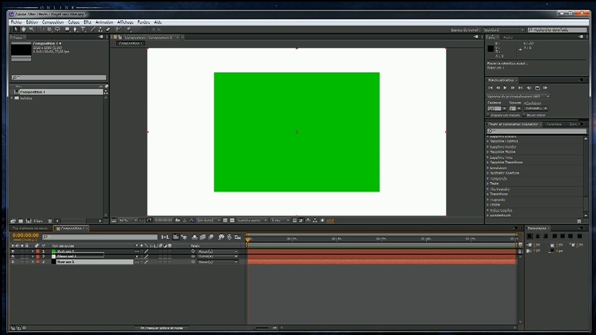Viewport: 596px width, 335px height.
Task: Select the Clone Stamp tool
Action: pos(101,29)
